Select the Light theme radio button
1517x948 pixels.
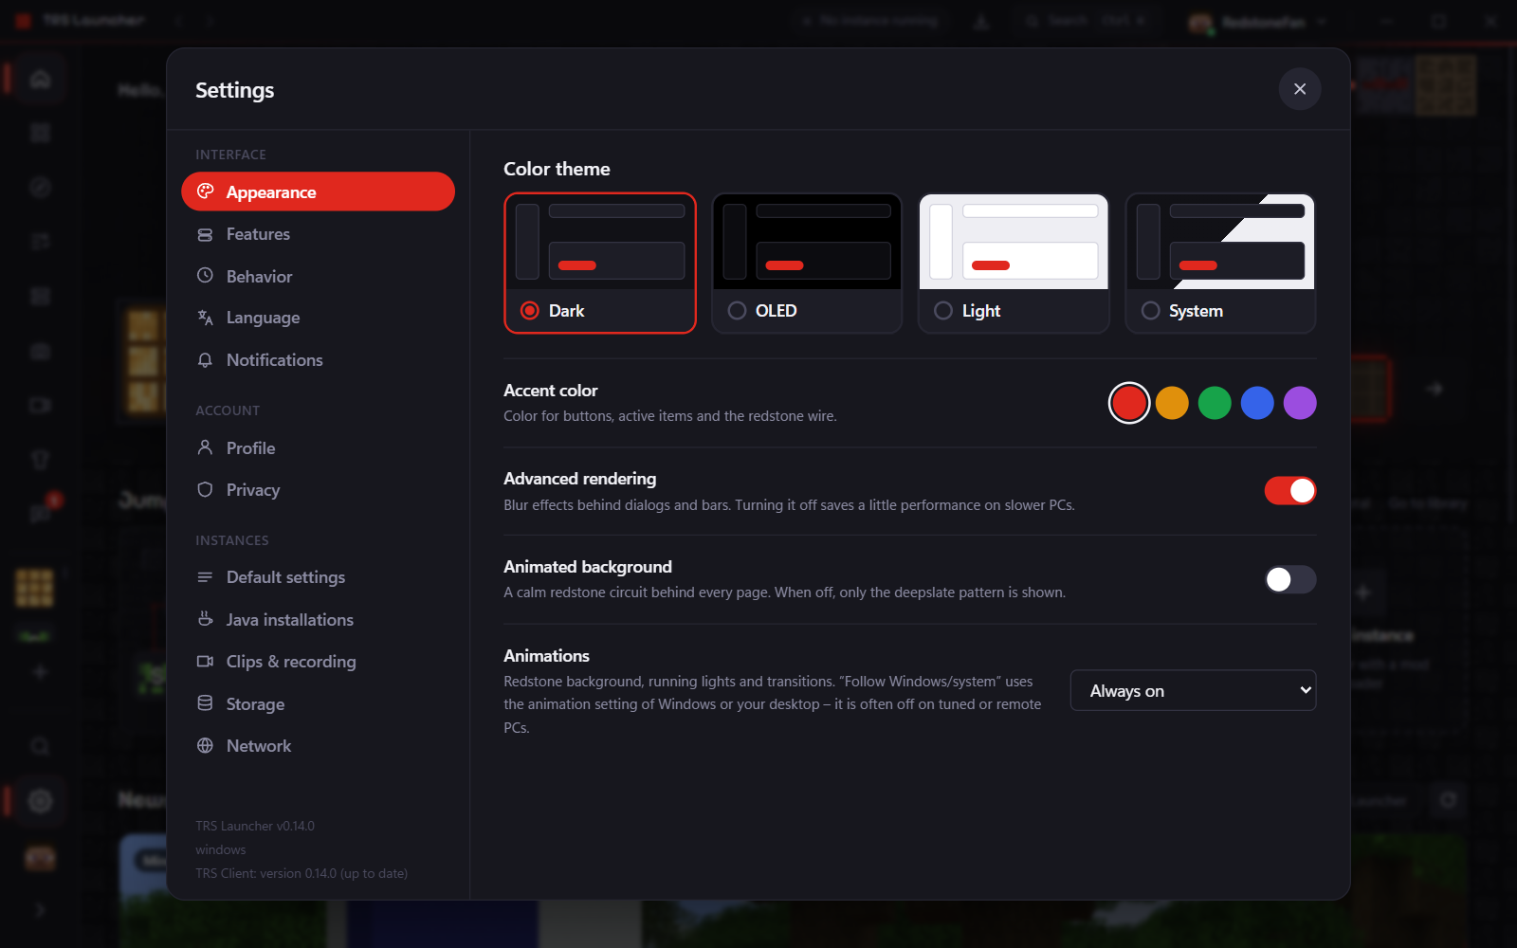click(943, 311)
